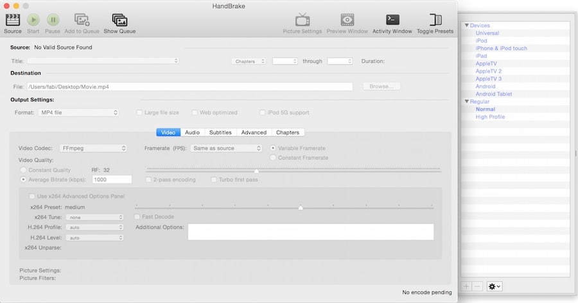Viewport: 578px width, 303px height.
Task: Click the Additional Options text box
Action: coord(311,232)
